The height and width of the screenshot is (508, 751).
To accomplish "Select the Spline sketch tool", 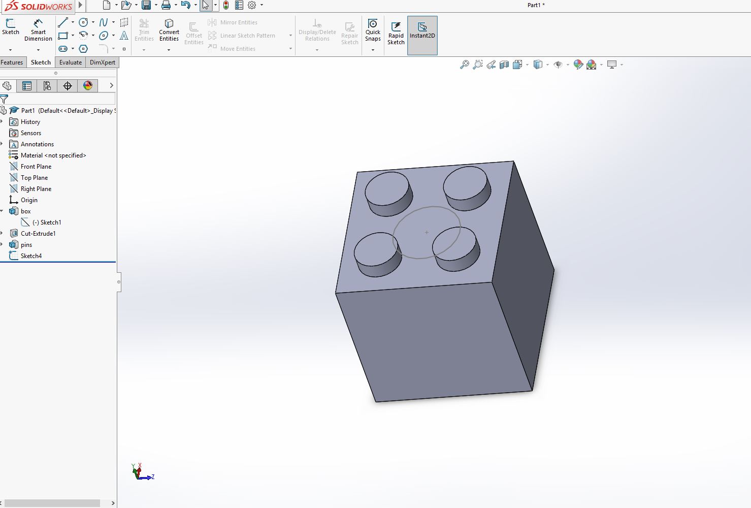I will (104, 22).
